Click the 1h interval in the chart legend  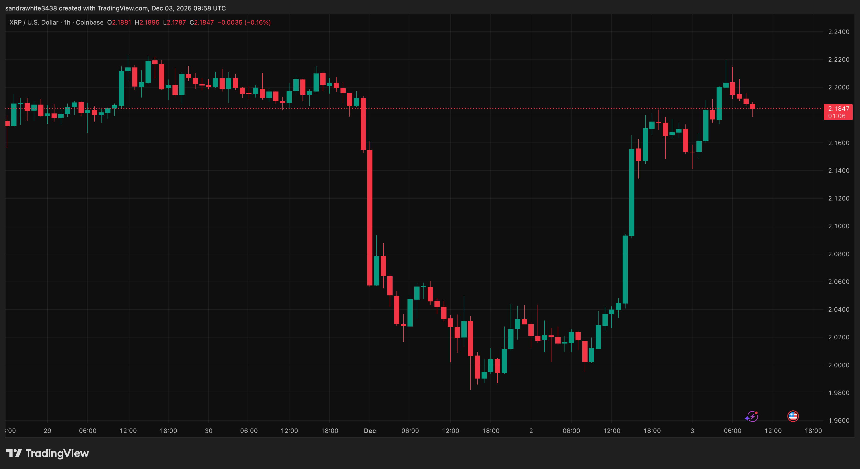(x=67, y=22)
